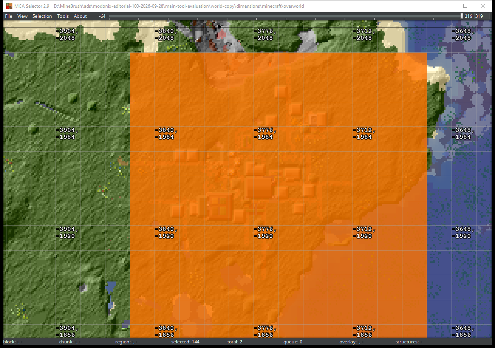Click the coordinate label -3648, -1984
This screenshot has width=495, height=348.
[463, 134]
